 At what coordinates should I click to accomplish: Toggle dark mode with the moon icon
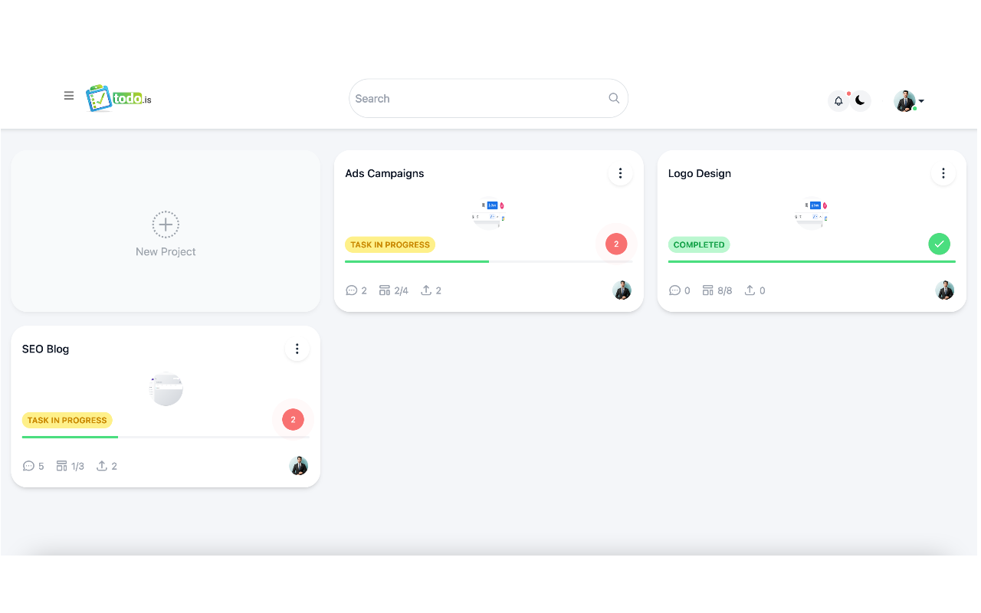coord(860,100)
